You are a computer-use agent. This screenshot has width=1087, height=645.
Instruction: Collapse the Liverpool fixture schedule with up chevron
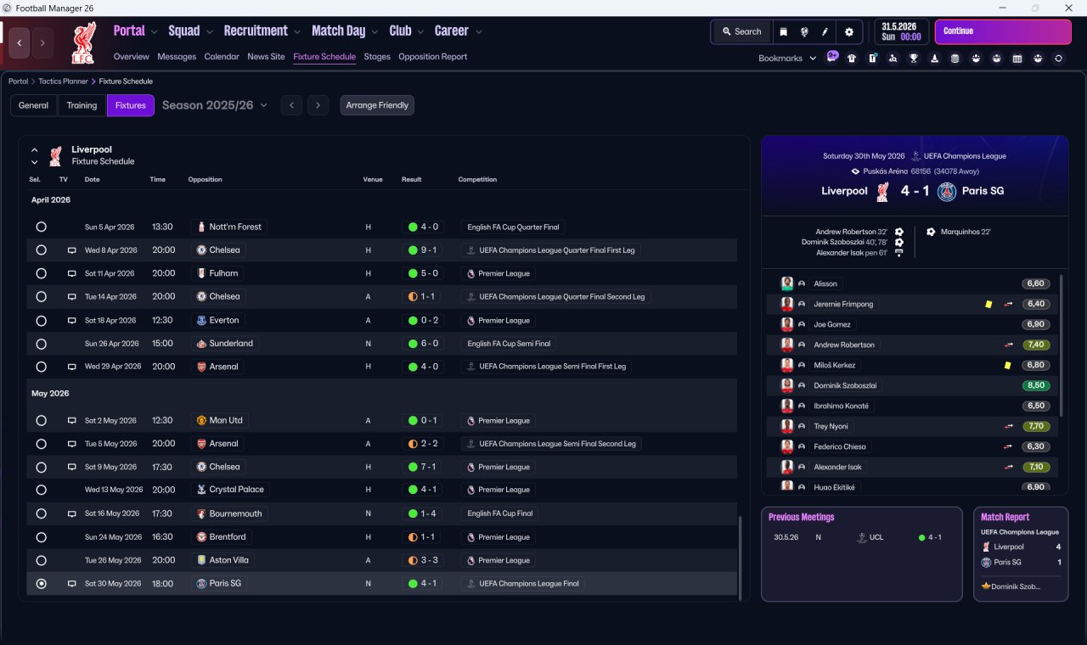(x=35, y=150)
